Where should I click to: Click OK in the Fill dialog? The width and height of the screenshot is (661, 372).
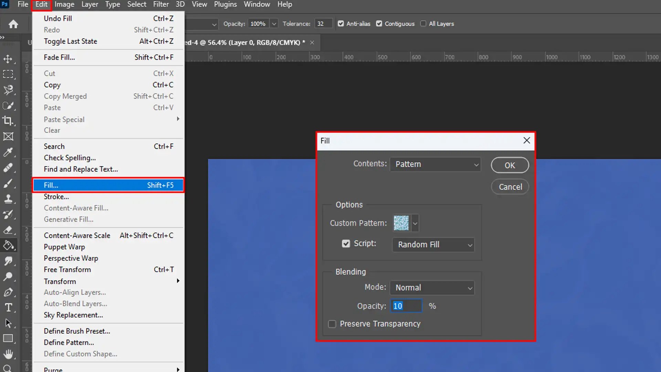pyautogui.click(x=510, y=165)
